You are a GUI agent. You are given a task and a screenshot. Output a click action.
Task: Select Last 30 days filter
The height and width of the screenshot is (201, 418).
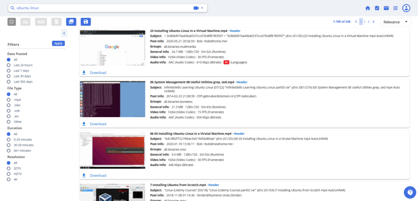9,76
